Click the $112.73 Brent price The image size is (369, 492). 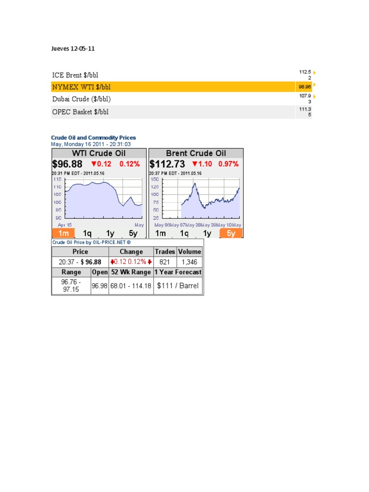click(167, 164)
